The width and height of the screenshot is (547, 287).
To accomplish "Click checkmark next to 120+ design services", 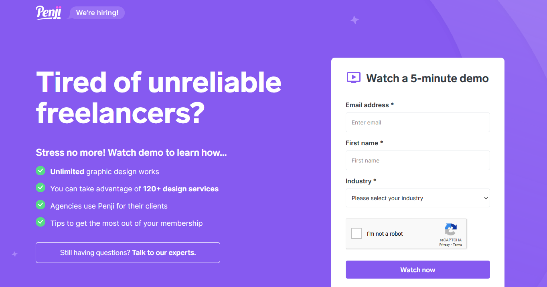I will (41, 188).
